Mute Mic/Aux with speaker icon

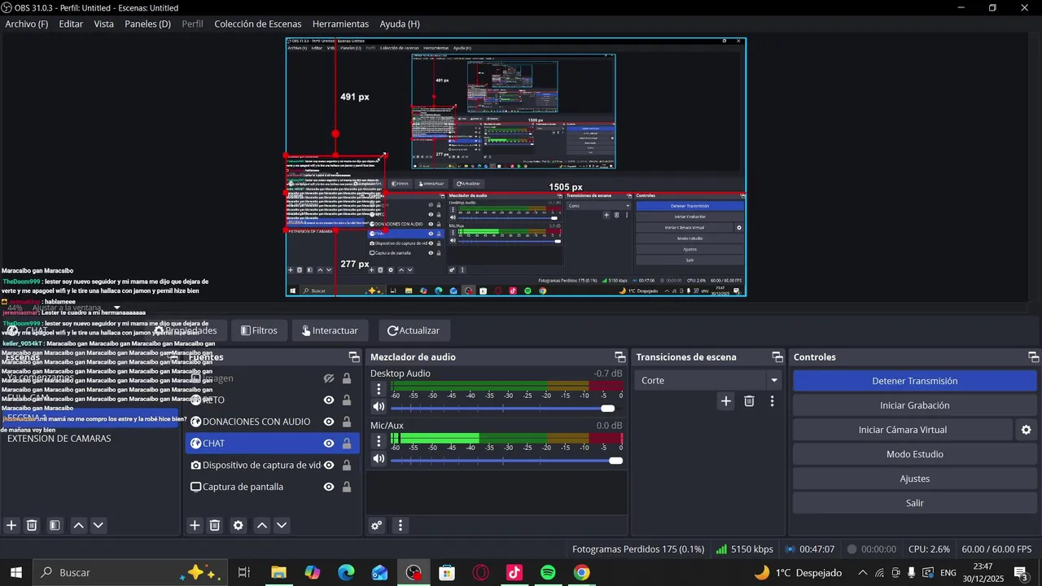click(x=379, y=459)
